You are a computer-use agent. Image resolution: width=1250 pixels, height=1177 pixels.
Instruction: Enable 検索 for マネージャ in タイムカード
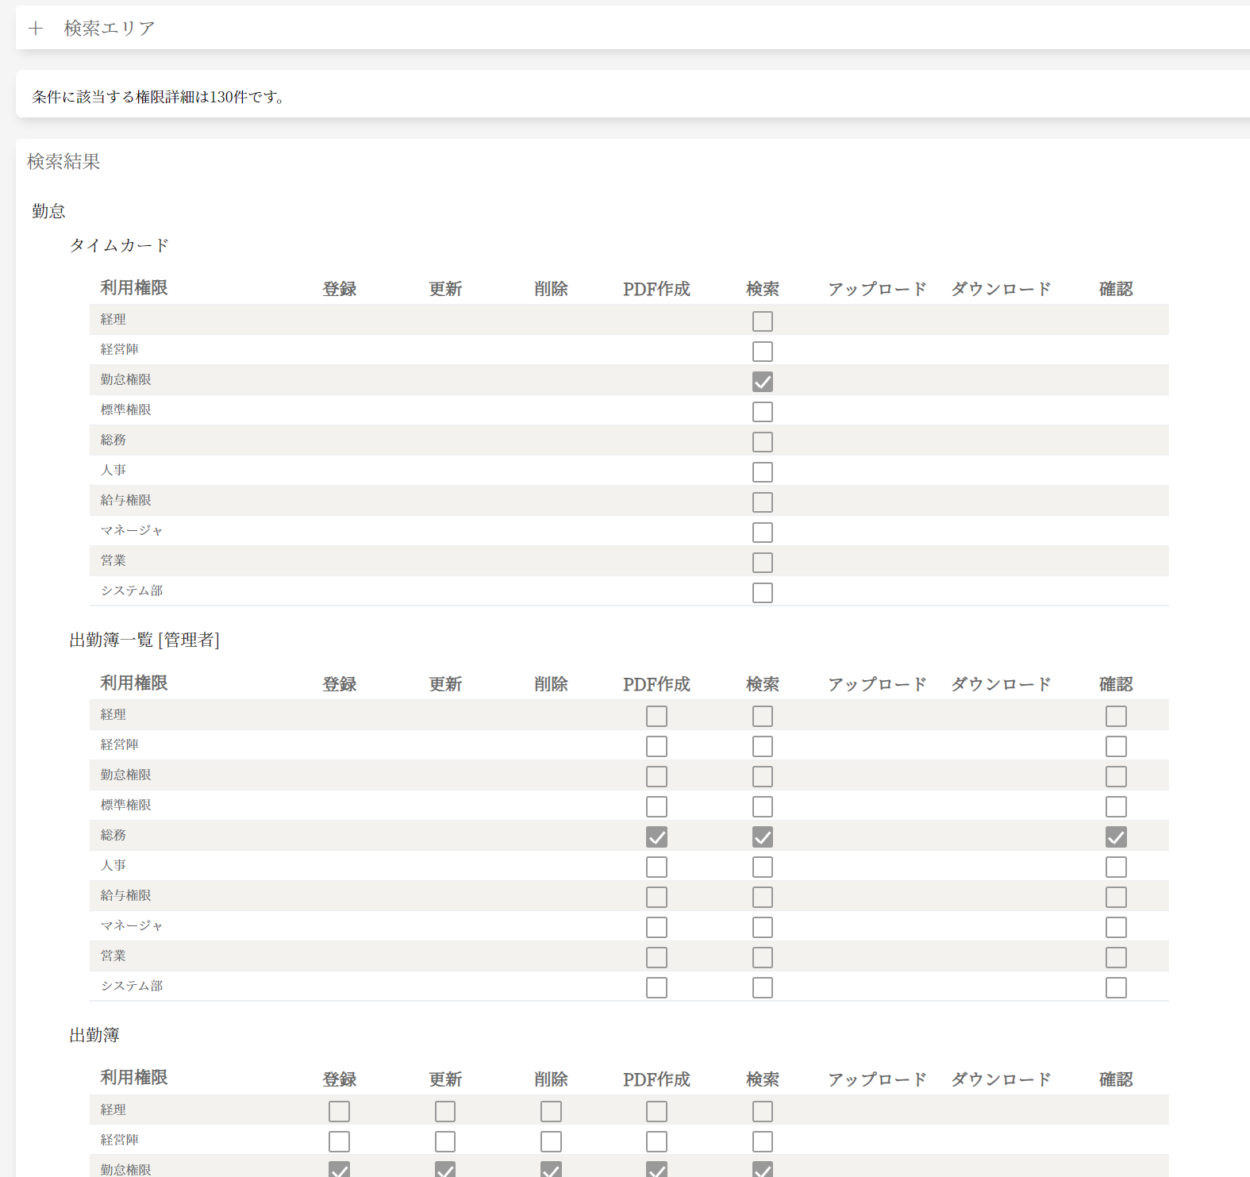coord(762,533)
